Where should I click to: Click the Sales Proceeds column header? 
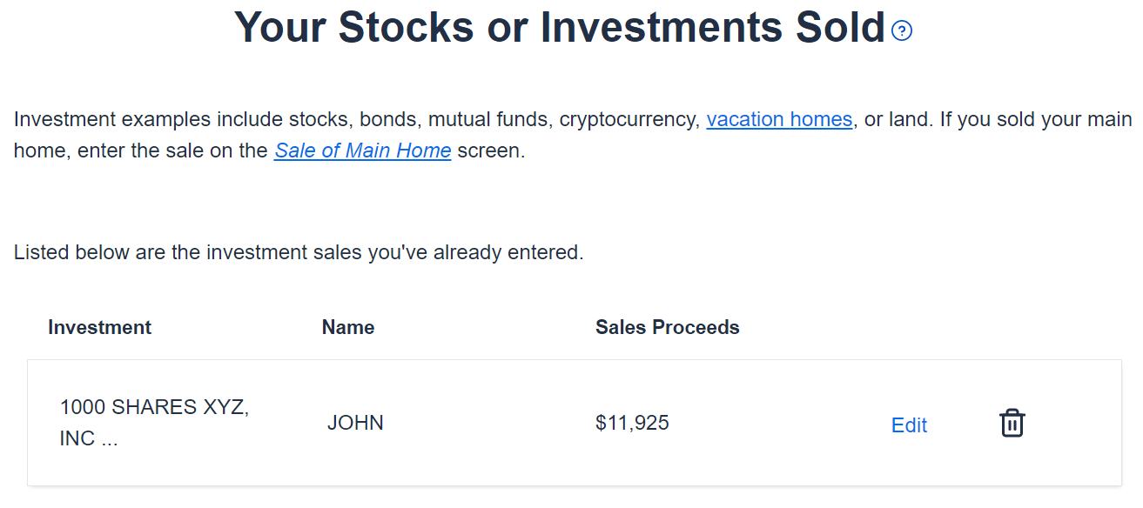(x=667, y=327)
